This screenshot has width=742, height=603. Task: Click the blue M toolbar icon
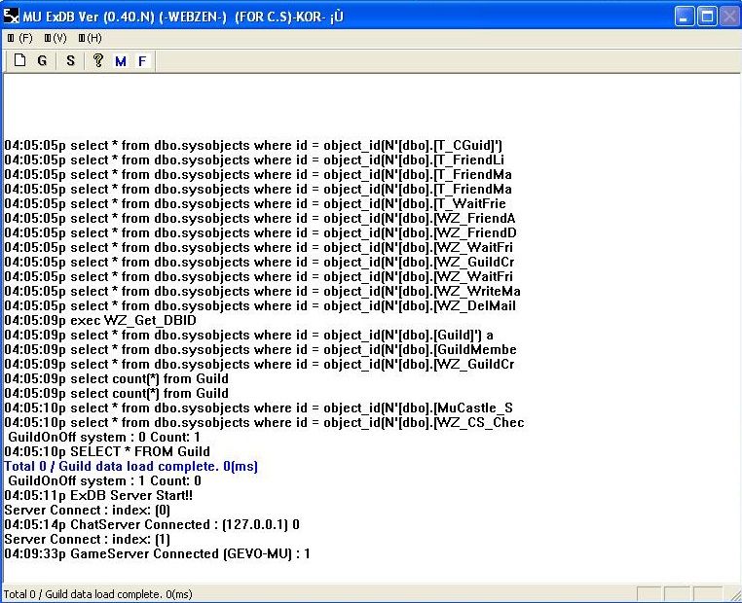tap(121, 61)
